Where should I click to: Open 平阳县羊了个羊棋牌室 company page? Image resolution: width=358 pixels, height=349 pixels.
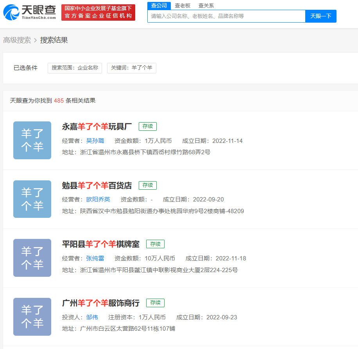[101, 244]
